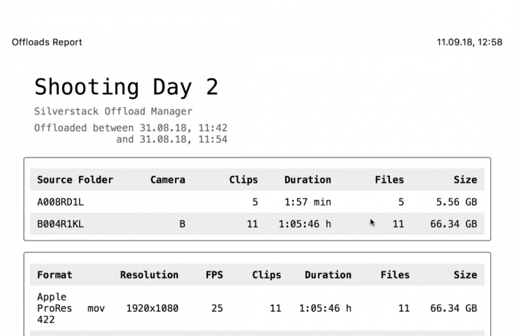Click the Camera column header
The width and height of the screenshot is (516, 336).
(168, 180)
